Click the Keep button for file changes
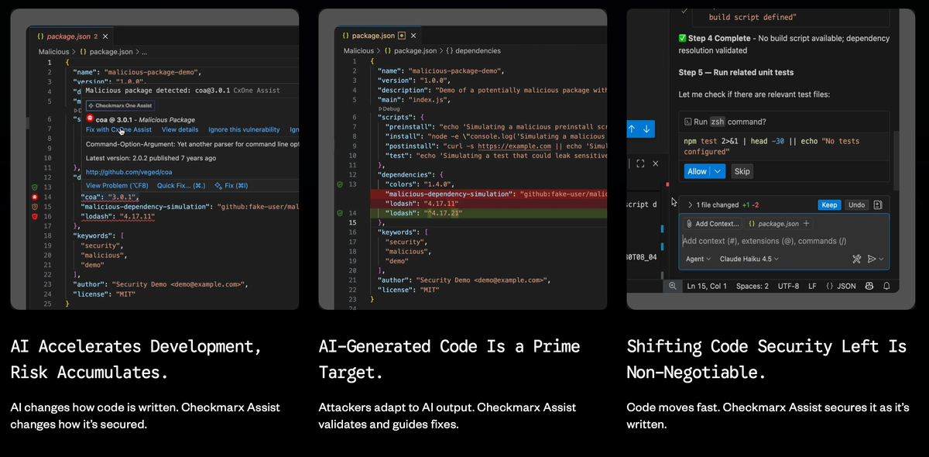 (829, 205)
